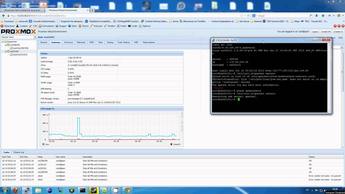Screen dimensions: 345x194
Task: Collapse the Datacenter tree node
Action: point(2,42)
